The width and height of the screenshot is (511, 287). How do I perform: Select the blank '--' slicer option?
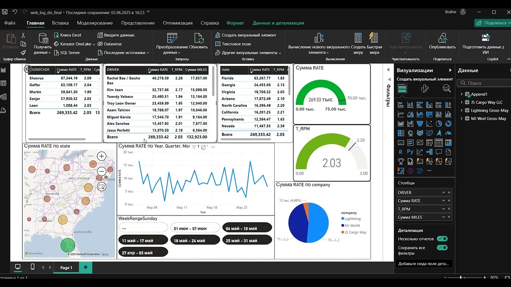pos(143,228)
